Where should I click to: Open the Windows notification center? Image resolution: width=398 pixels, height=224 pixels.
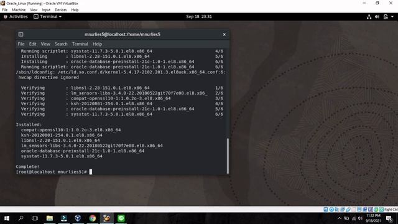pyautogui.click(x=389, y=218)
